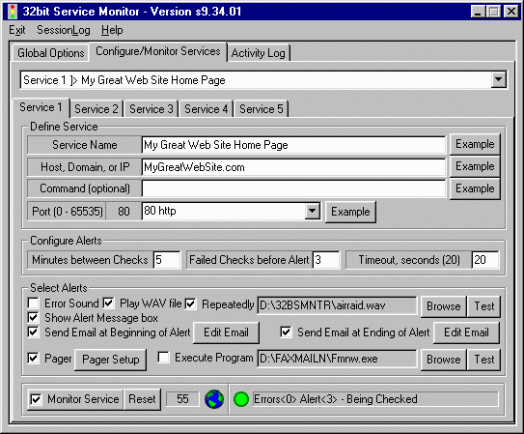Viewport: 524px width, 434px height.
Task: Toggle the Monitor Service checkbox
Action: (36, 399)
